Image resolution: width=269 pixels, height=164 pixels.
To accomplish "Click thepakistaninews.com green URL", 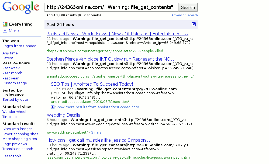I will [x=105, y=51].
